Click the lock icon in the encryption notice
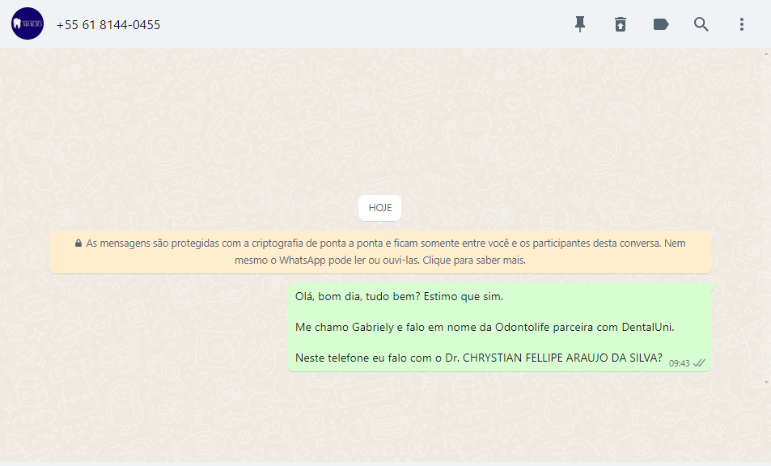Screen dimensions: 771x466 pyautogui.click(x=78, y=243)
